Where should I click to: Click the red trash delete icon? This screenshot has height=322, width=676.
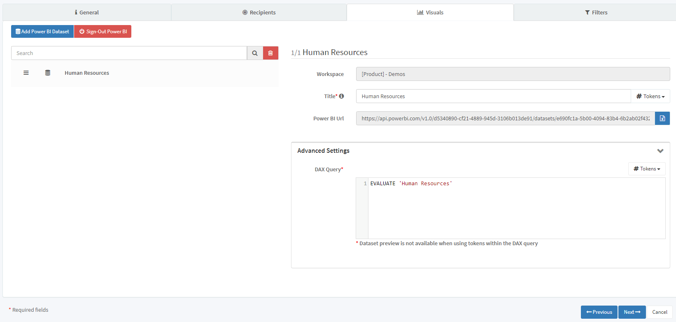[270, 53]
